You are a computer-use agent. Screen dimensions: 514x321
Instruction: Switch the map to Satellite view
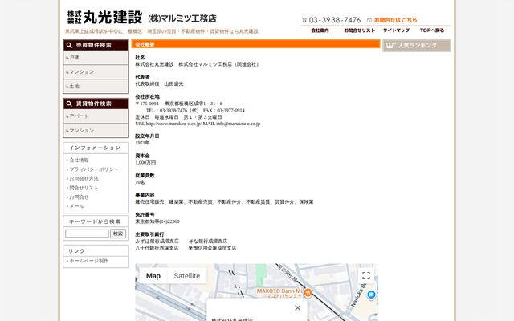click(187, 276)
